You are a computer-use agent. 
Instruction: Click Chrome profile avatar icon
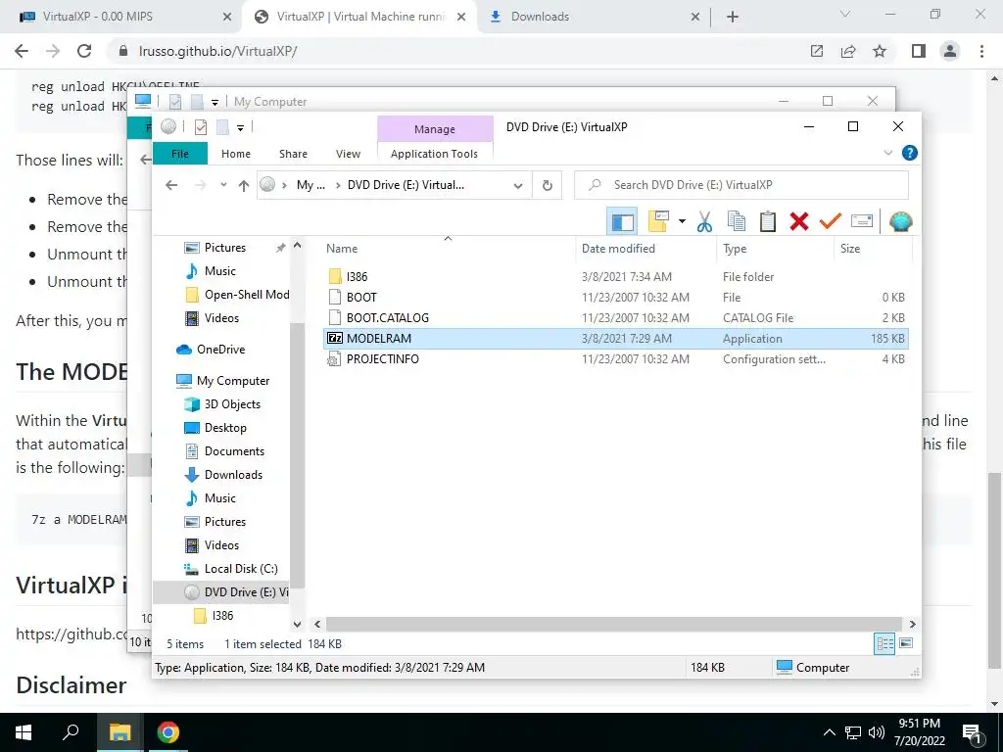[950, 51]
